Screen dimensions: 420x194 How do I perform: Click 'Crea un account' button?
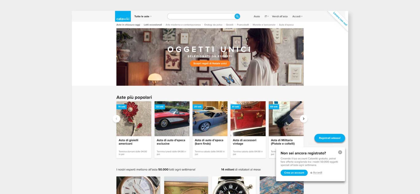coord(294,173)
